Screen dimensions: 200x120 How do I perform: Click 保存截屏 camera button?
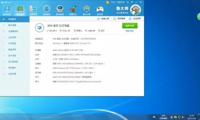pos(119,19)
